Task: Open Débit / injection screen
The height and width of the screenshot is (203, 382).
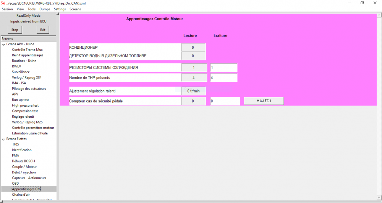Action: coord(24,173)
